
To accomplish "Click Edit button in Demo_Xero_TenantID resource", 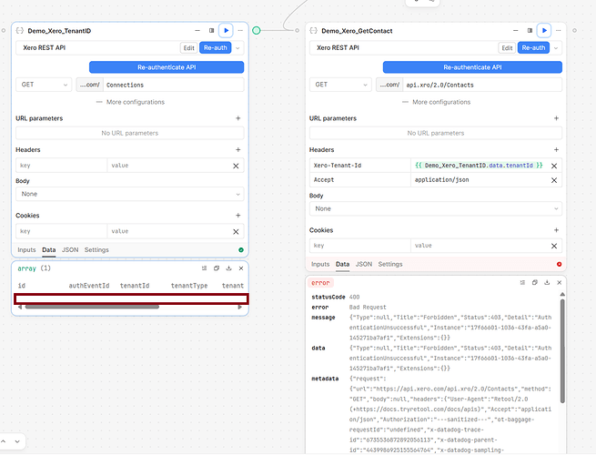I will click(188, 47).
